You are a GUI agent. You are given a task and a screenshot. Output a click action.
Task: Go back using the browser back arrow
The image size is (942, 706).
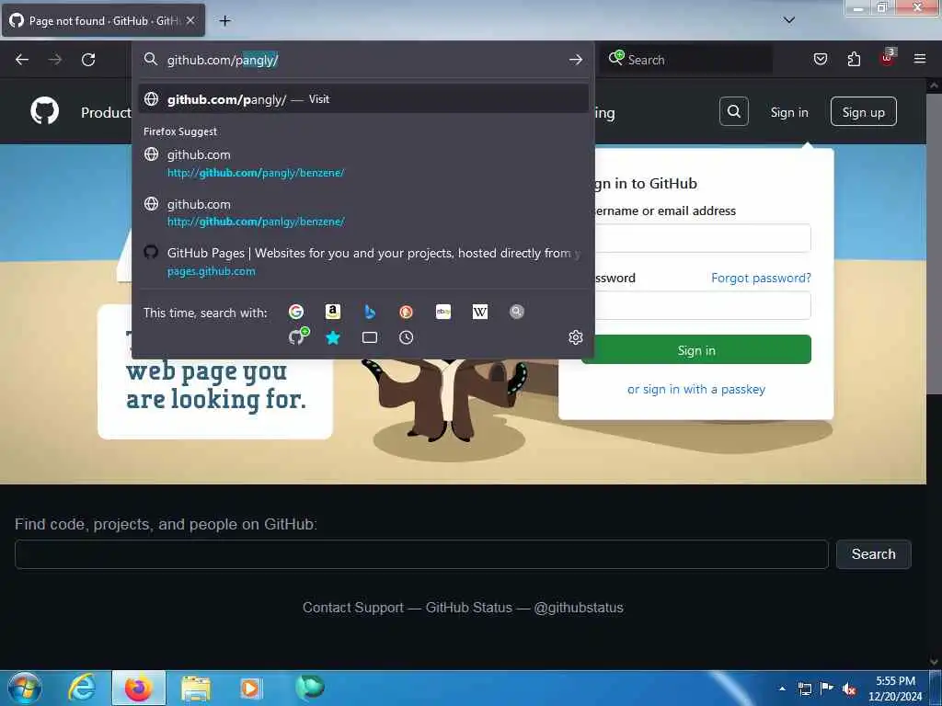pos(22,60)
